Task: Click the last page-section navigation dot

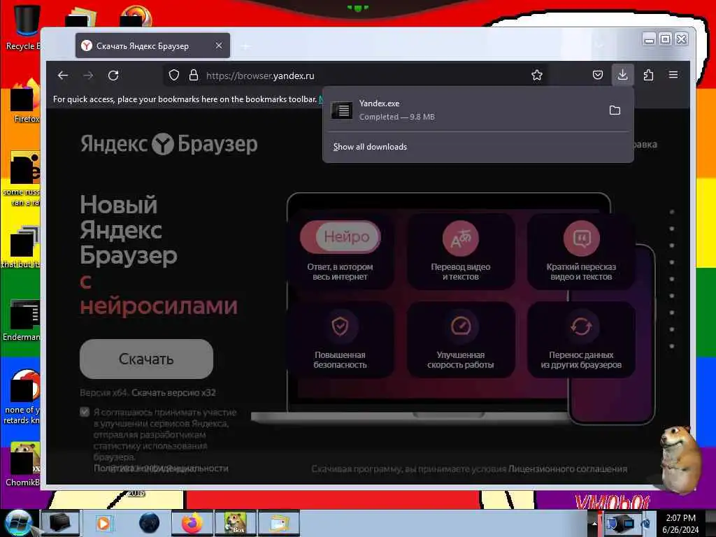Action: point(672,346)
